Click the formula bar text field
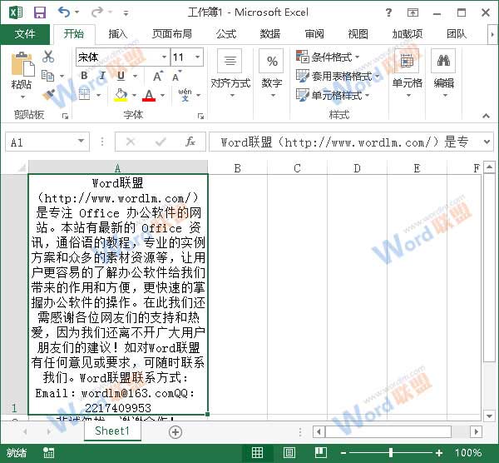Image resolution: width=499 pixels, height=463 pixels. point(344,142)
